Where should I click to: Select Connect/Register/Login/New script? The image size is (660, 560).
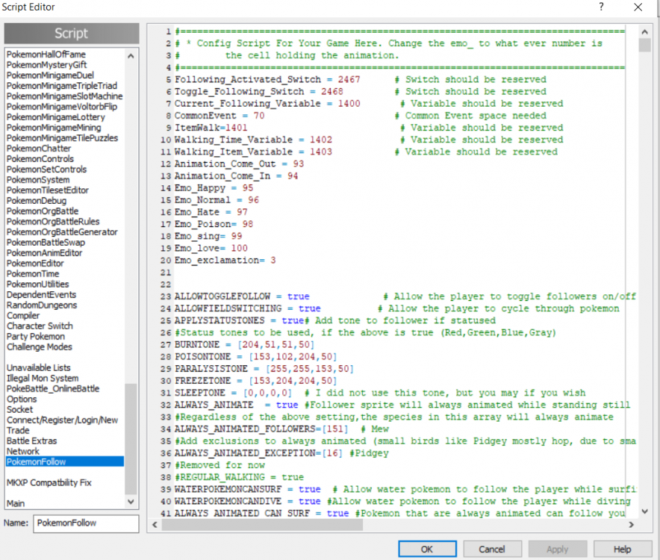[x=62, y=420]
